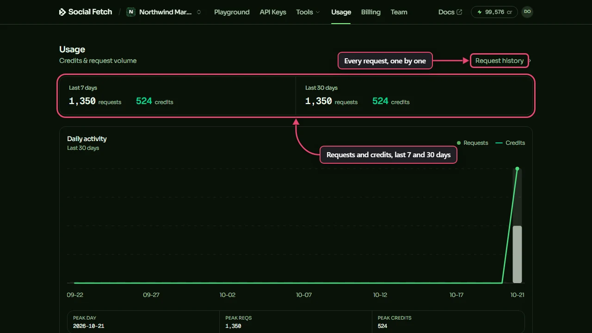This screenshot has width=592, height=333.
Task: Toggle the Credits series in chart legend
Action: click(510, 143)
